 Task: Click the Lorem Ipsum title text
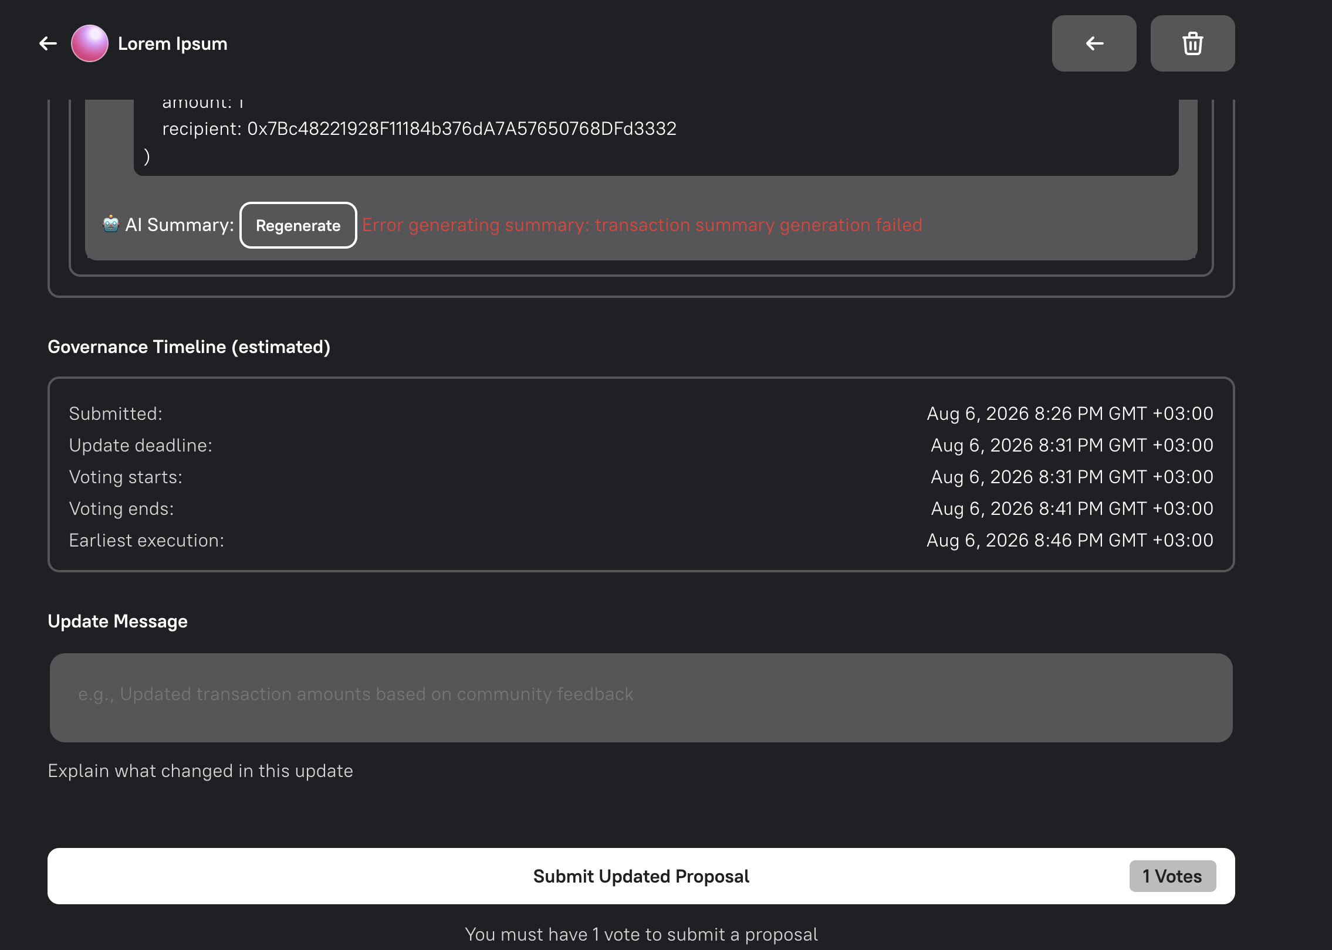173,44
